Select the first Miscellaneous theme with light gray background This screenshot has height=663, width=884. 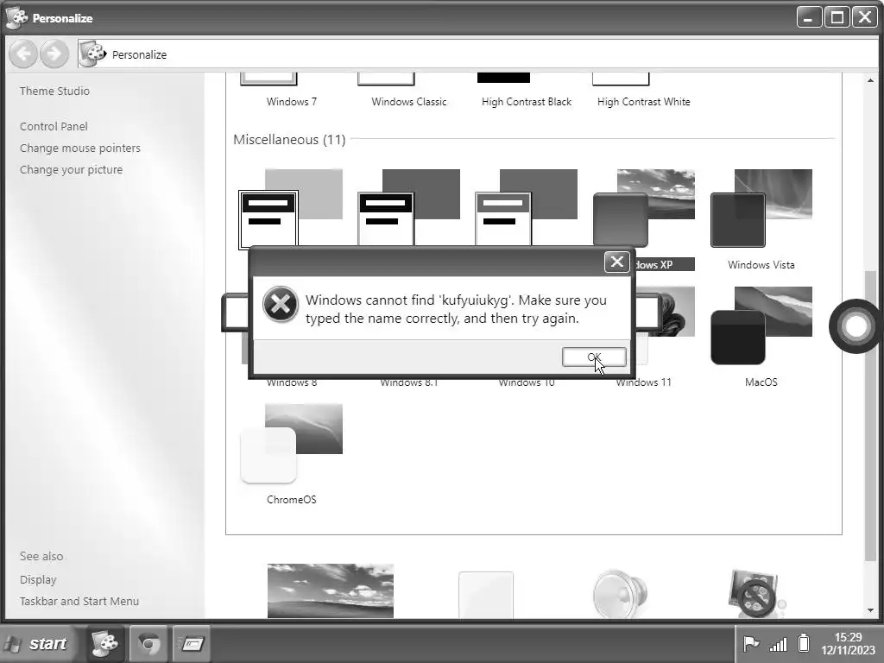coord(292,207)
